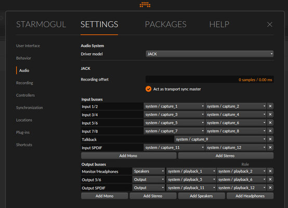Edit the Input 7/8 bus name field
This screenshot has height=208, width=288.
[x=112, y=131]
